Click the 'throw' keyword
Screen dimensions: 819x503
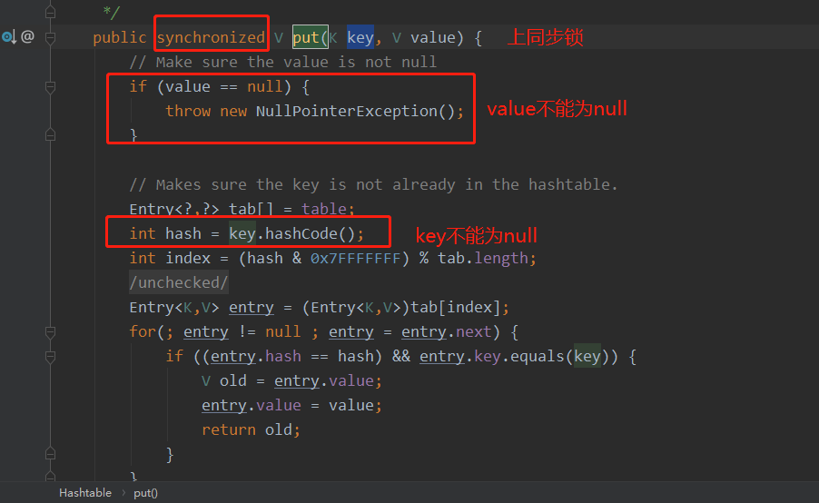(x=188, y=111)
